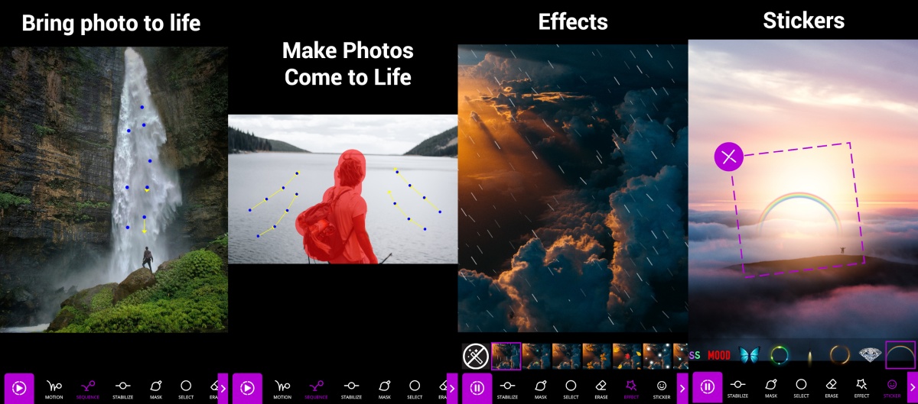Pause playback in the Effects panel
This screenshot has height=404, width=918.
[477, 388]
